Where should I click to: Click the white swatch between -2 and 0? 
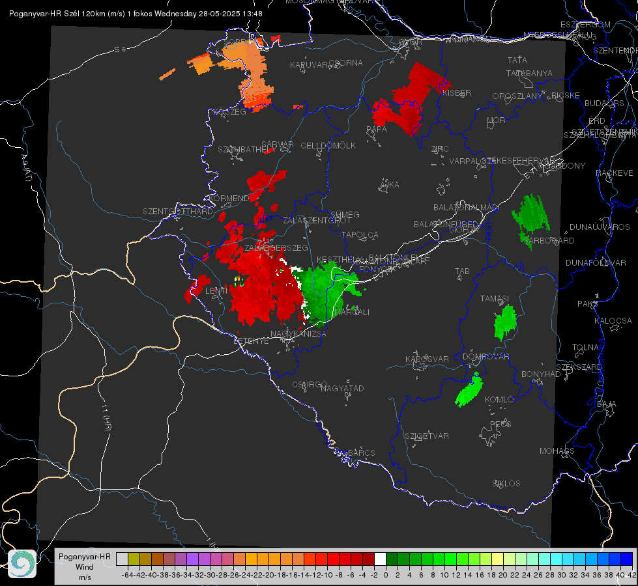pos(380,559)
